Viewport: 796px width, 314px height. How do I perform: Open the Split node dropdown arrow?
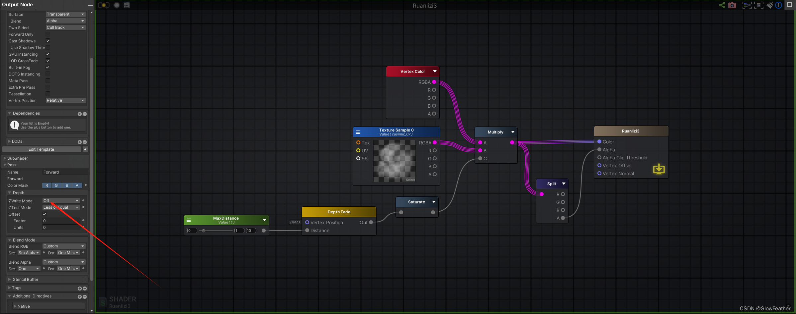pos(564,183)
